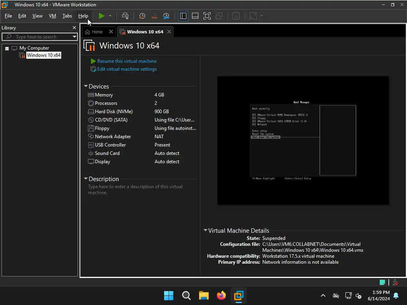
Task: Open the Snapshot Manager icon
Action: pos(166,16)
